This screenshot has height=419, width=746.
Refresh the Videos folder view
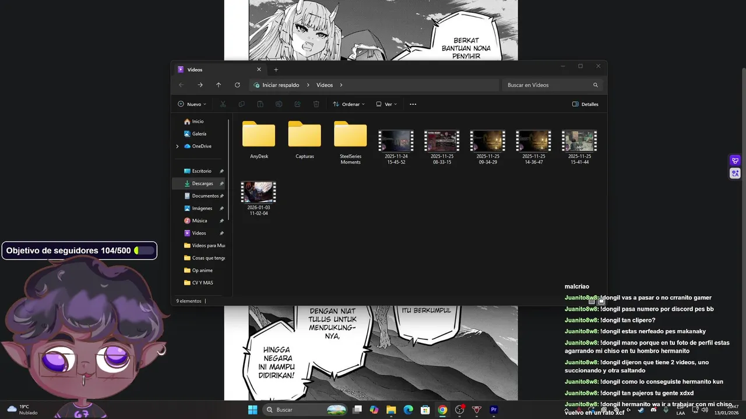coord(237,85)
